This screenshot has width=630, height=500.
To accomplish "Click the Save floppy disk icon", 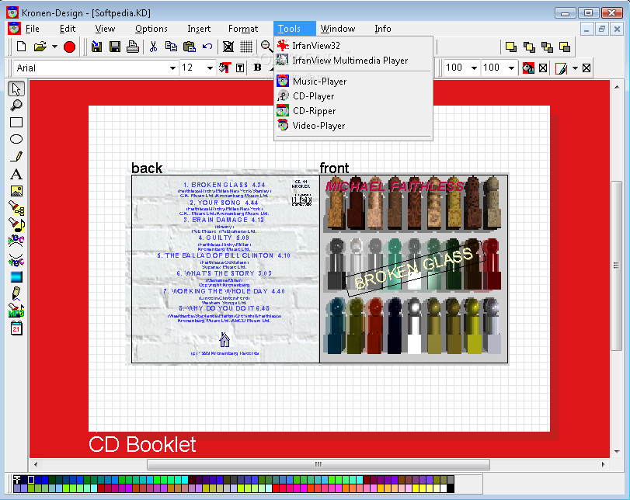I will [115, 47].
